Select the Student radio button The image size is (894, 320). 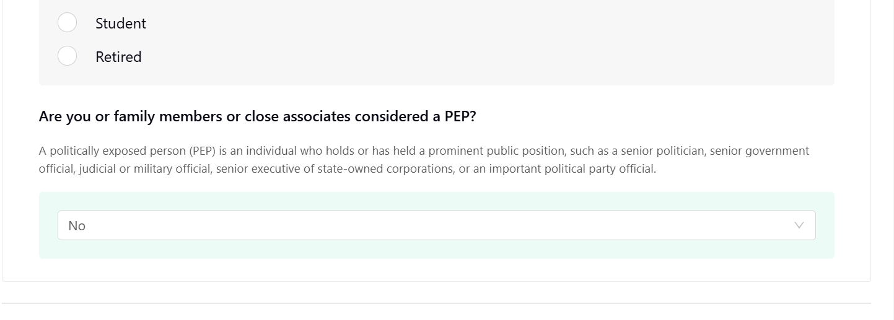(x=67, y=22)
